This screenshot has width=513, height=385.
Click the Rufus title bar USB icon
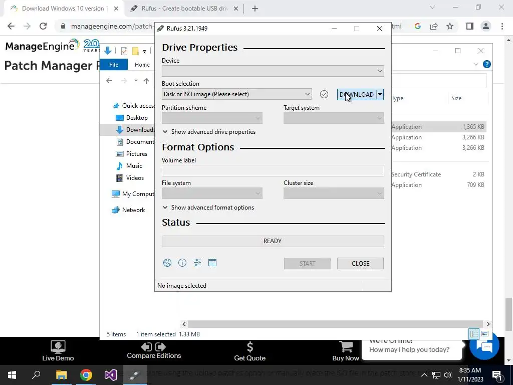click(x=160, y=29)
